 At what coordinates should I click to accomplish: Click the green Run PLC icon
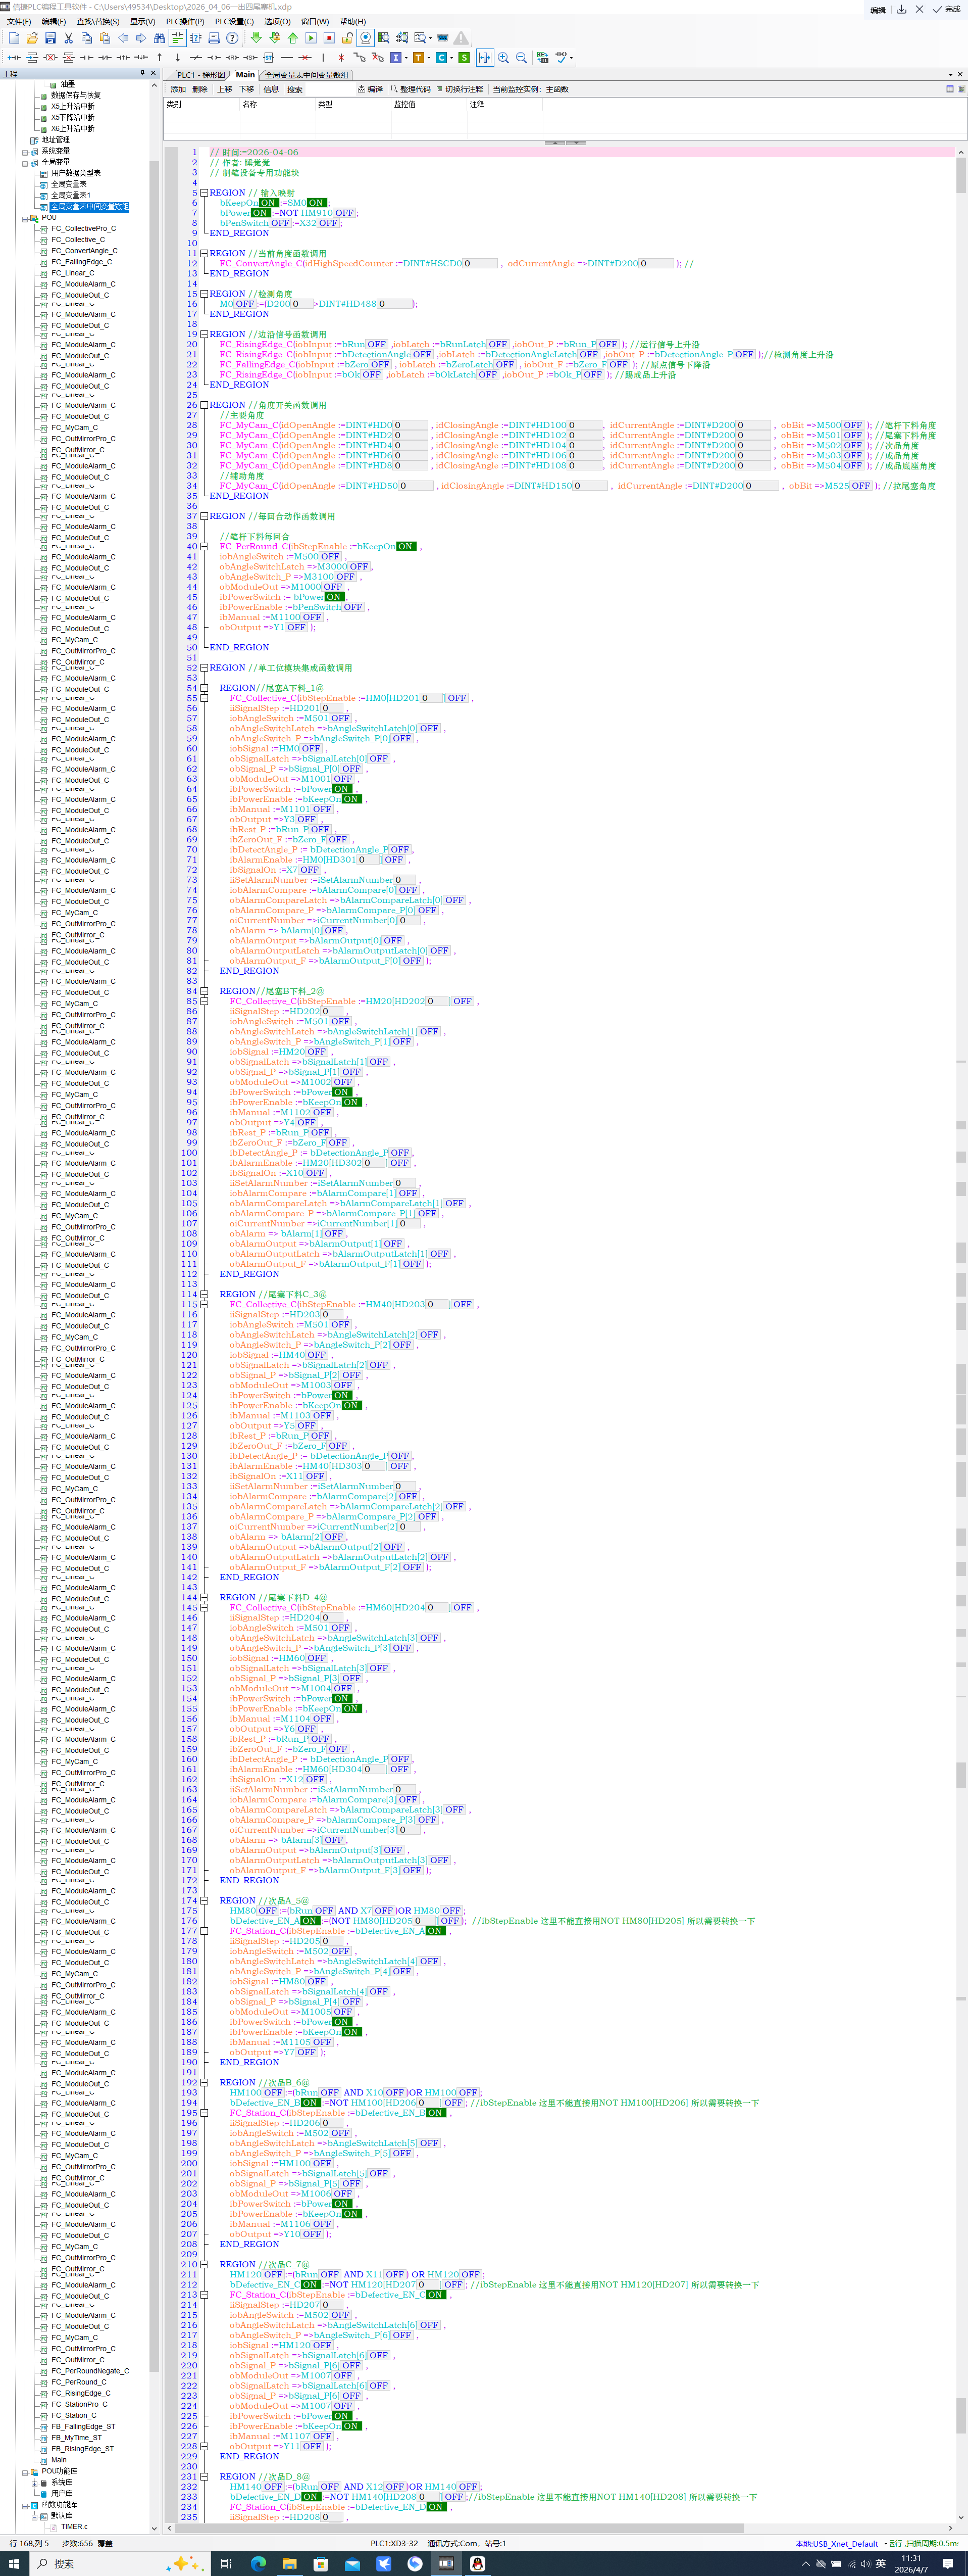tap(311, 38)
